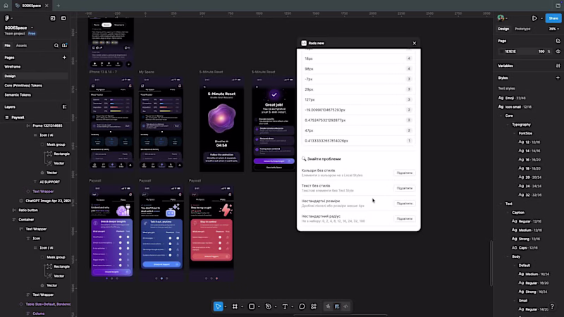Click the button in 'Нестандартний радіус' row
The height and width of the screenshot is (317, 564).
pos(404,218)
